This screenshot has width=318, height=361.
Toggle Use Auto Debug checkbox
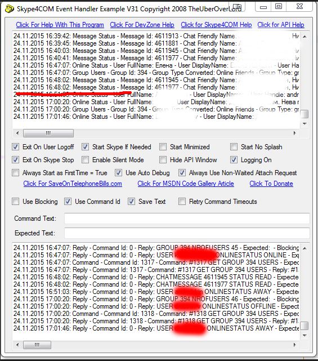tap(118, 173)
